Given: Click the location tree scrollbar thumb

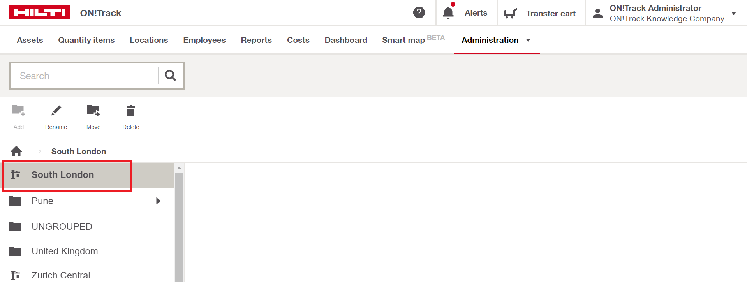Looking at the screenshot, I should tap(179, 227).
